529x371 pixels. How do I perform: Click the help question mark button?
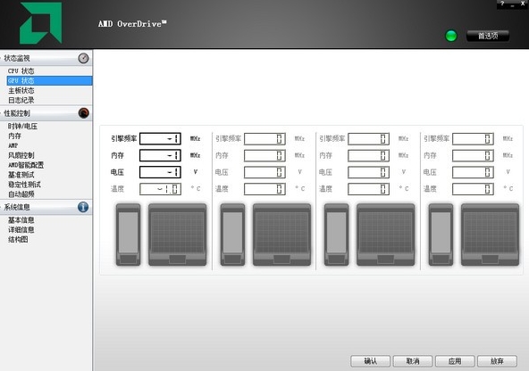tap(502, 4)
